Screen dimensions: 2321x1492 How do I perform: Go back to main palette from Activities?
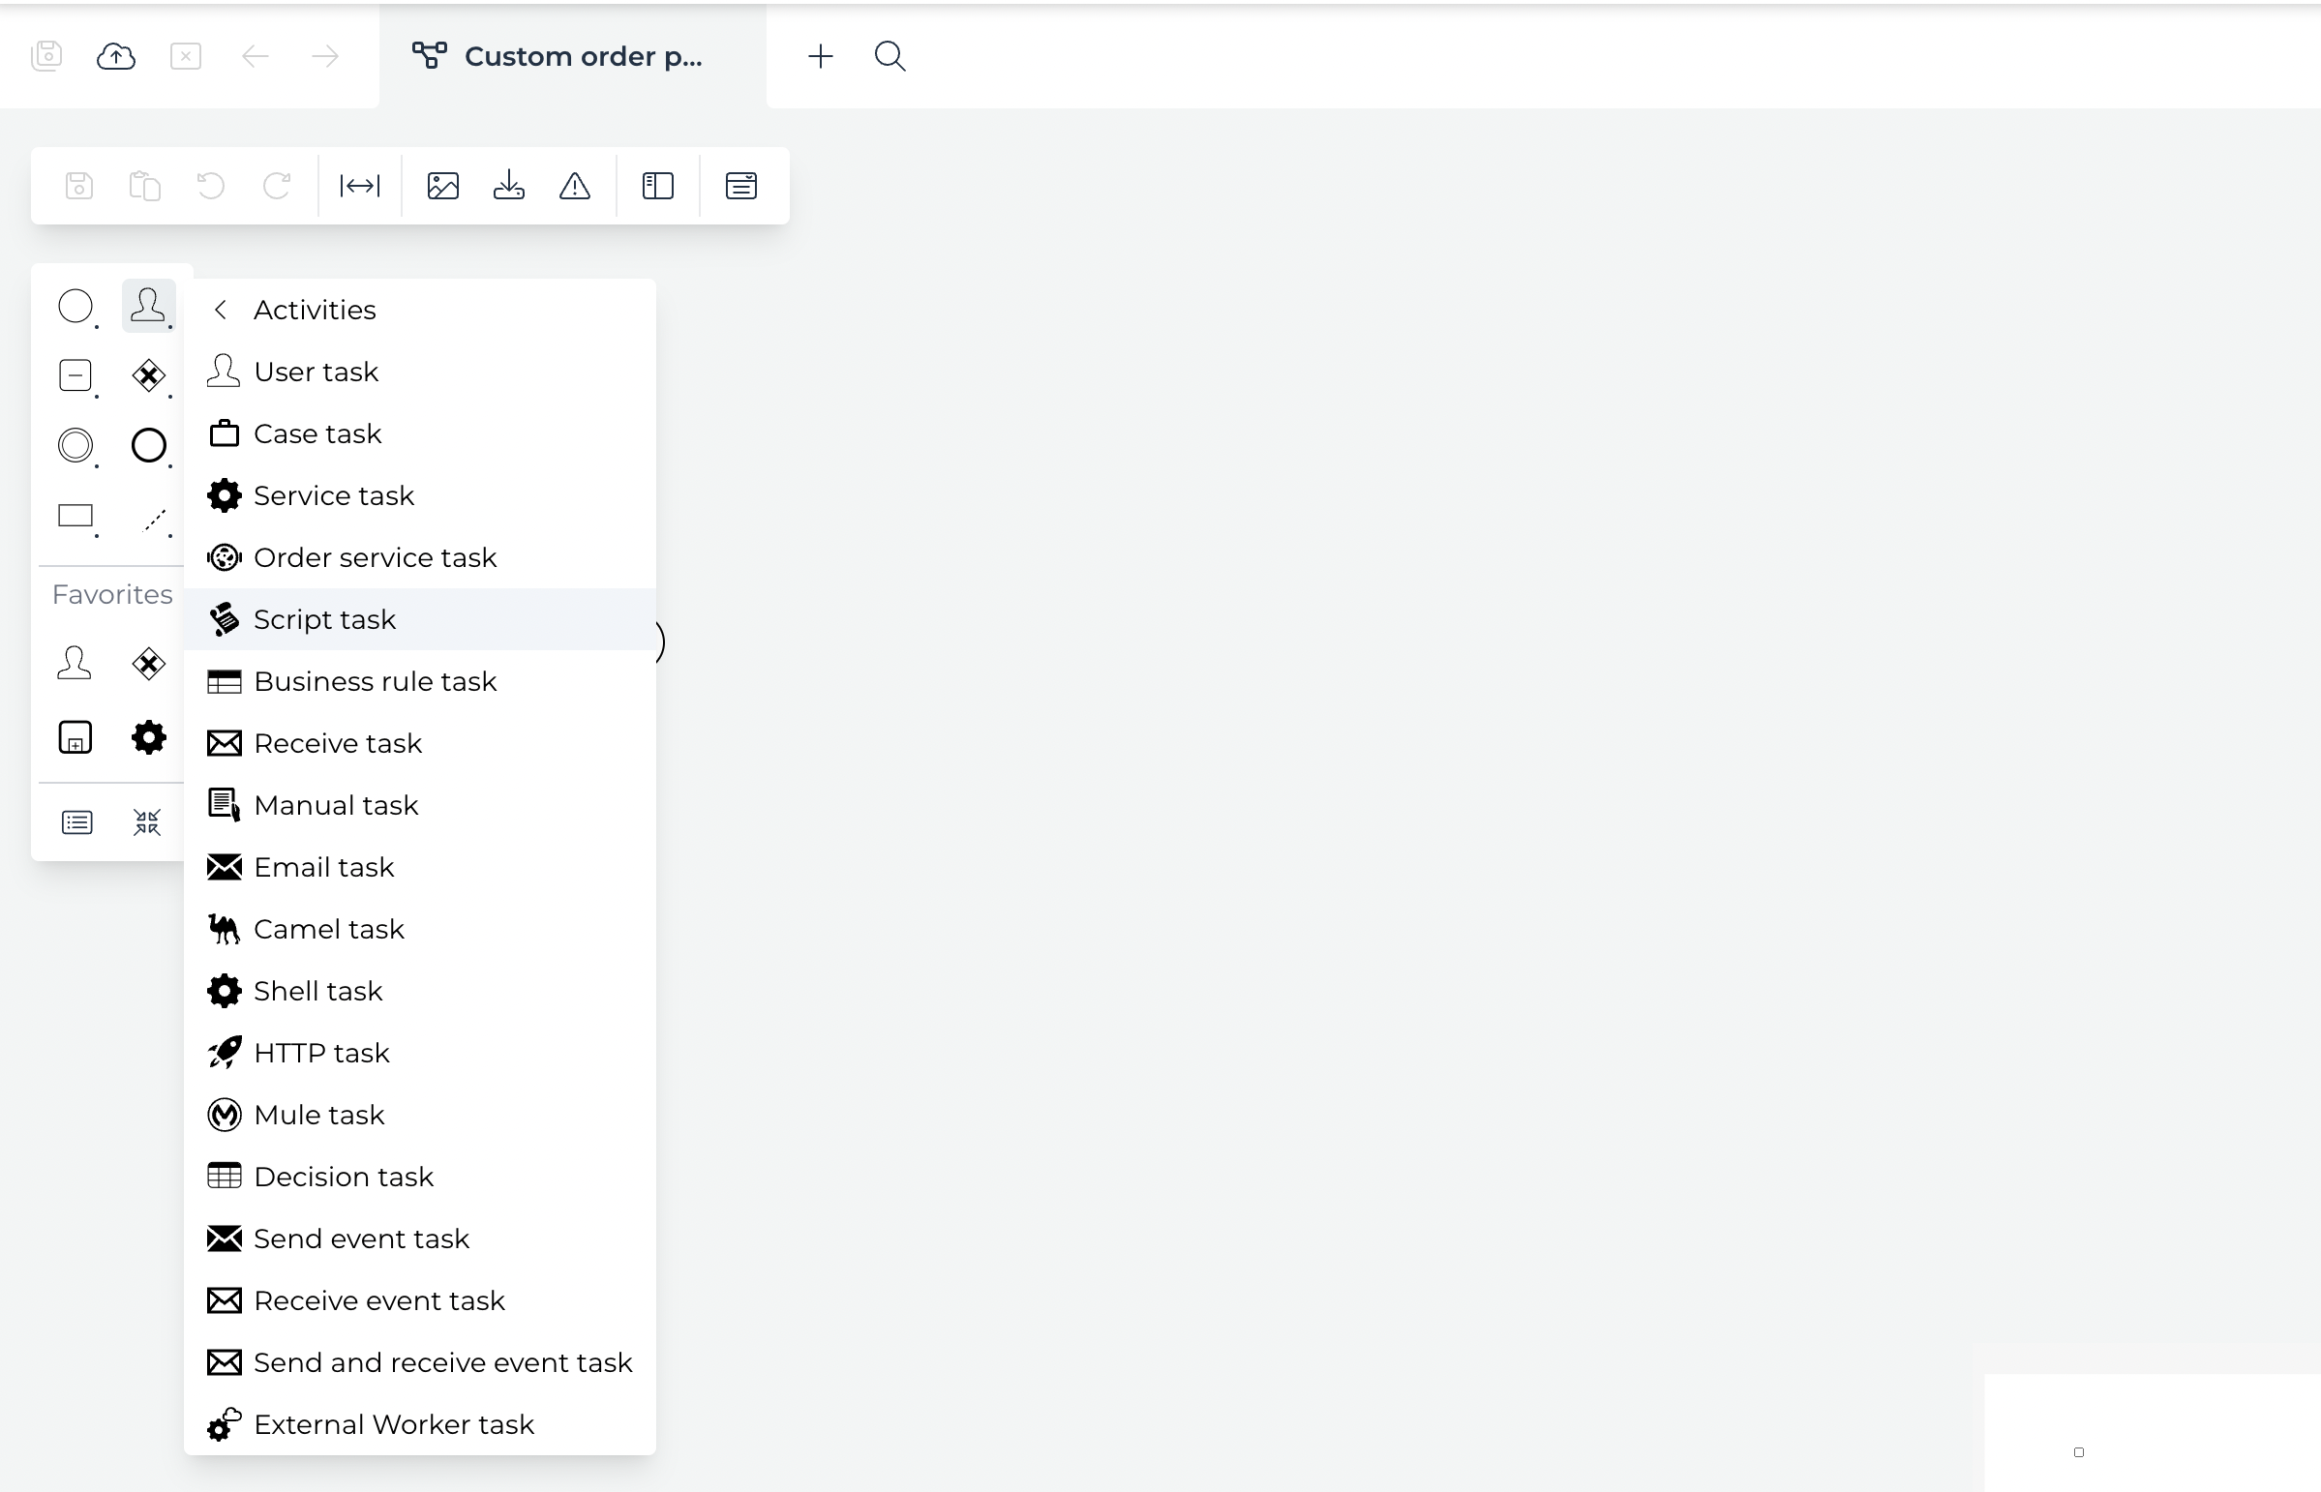pyautogui.click(x=220, y=309)
